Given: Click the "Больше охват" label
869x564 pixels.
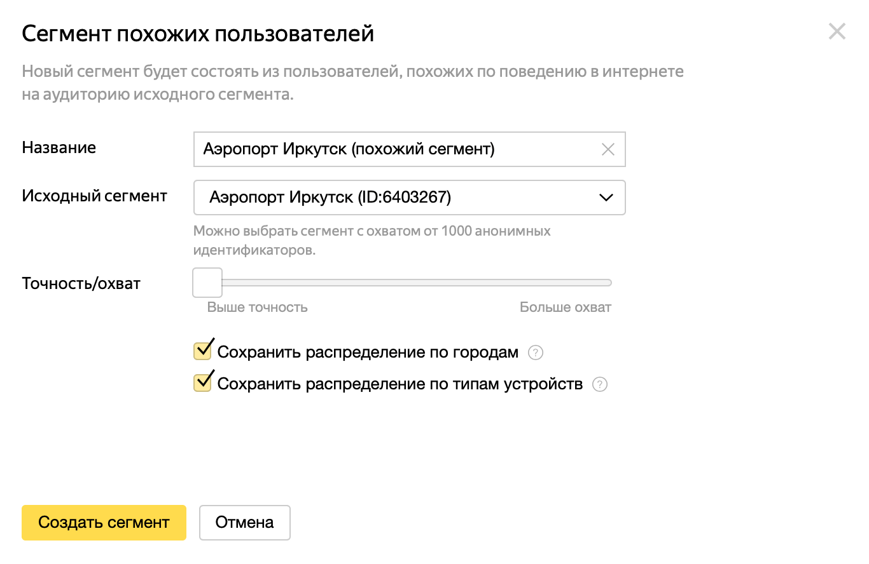Looking at the screenshot, I should (565, 307).
